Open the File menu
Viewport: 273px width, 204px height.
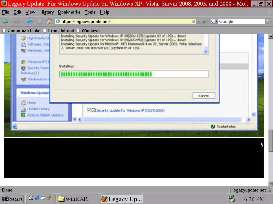click(x=6, y=12)
